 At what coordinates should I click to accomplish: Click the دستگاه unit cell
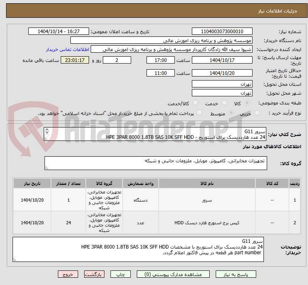(140, 200)
